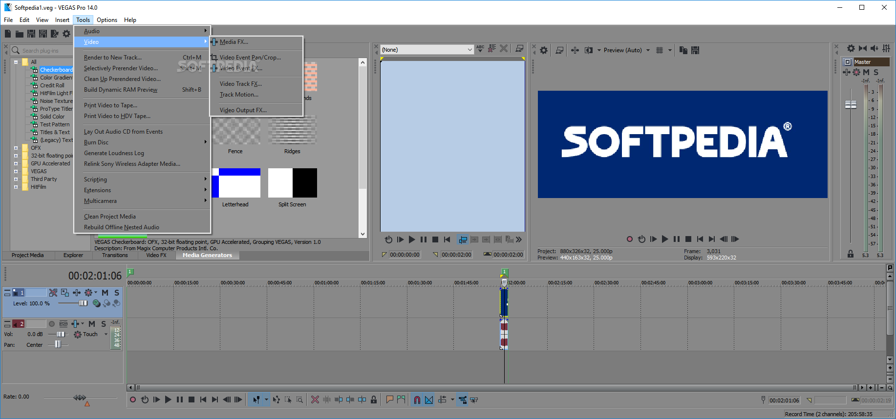Open grid overlays icon in preview

(660, 50)
